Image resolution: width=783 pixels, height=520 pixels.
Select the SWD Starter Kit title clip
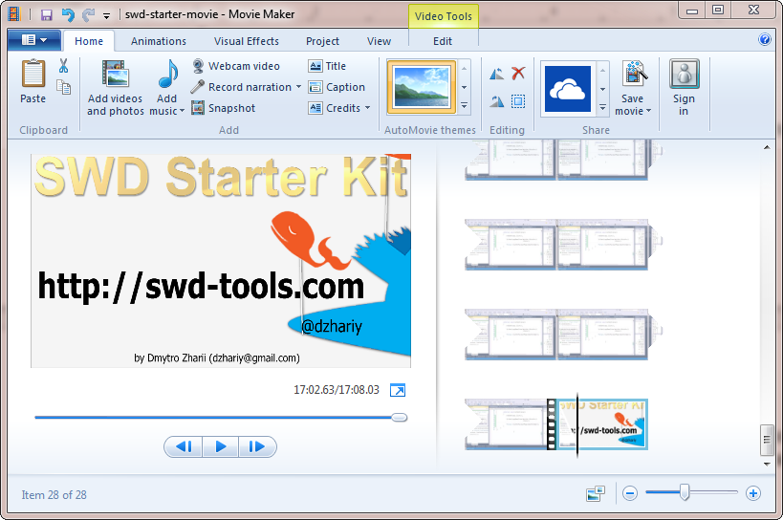tap(601, 424)
